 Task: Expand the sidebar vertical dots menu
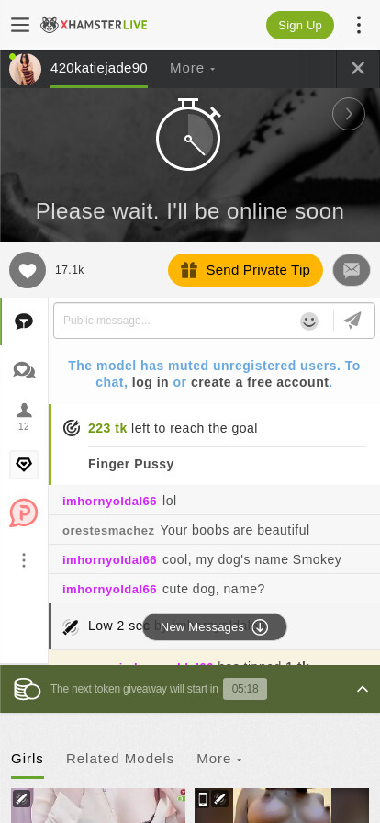pyautogui.click(x=24, y=560)
